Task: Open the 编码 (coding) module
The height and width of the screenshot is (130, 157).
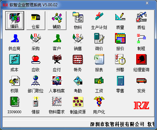Action: pyautogui.click(x=15, y=20)
